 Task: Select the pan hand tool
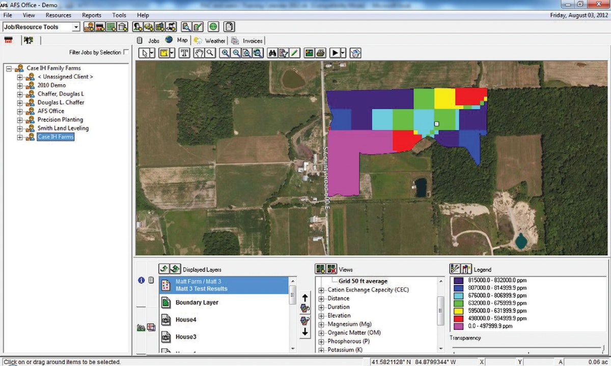[199, 53]
